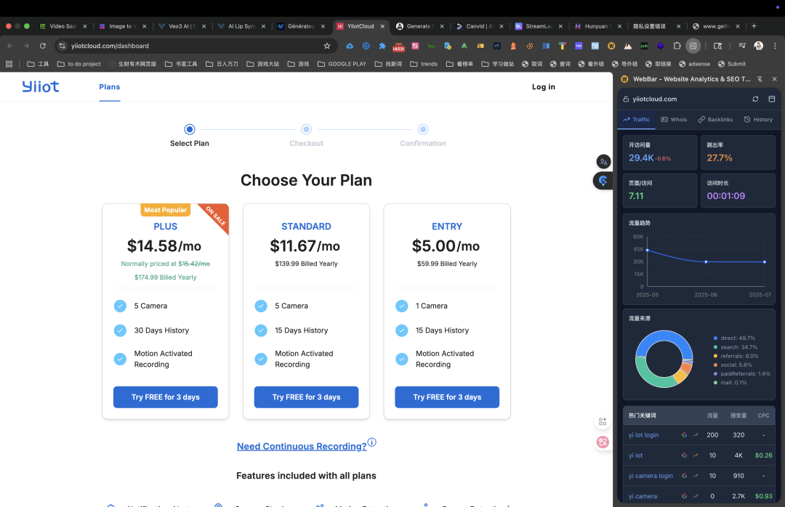Switch to the Veo3 AI browser tab
785x507 pixels.
pos(182,26)
